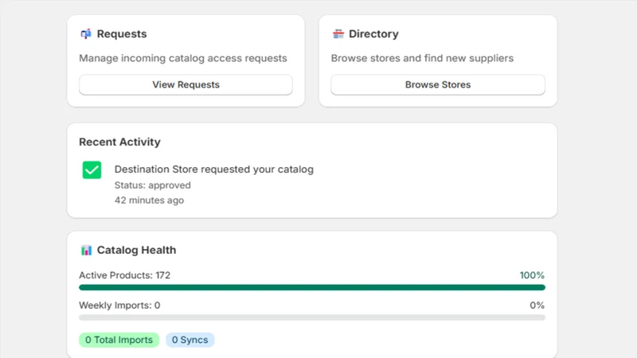Open View Requests button
This screenshot has height=358, width=637.
pyautogui.click(x=186, y=84)
